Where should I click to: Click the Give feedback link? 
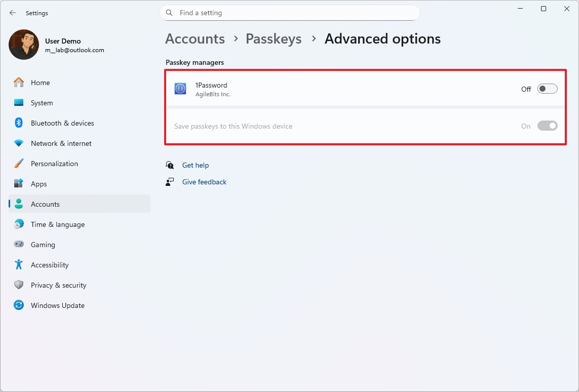204,182
